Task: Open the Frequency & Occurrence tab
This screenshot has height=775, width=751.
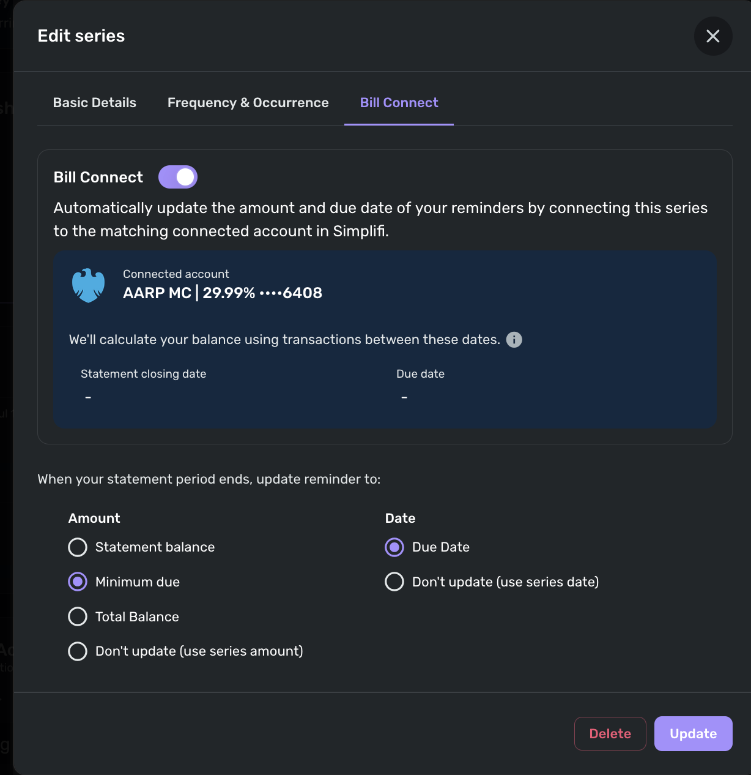Action: pyautogui.click(x=248, y=103)
